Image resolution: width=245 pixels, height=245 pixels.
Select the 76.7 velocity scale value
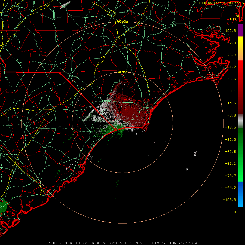(232, 55)
